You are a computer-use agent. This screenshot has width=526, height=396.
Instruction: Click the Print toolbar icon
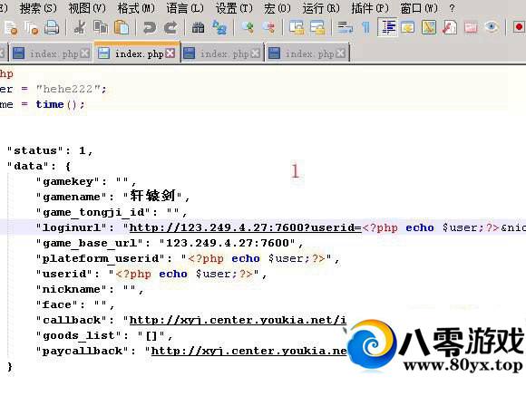[52, 27]
